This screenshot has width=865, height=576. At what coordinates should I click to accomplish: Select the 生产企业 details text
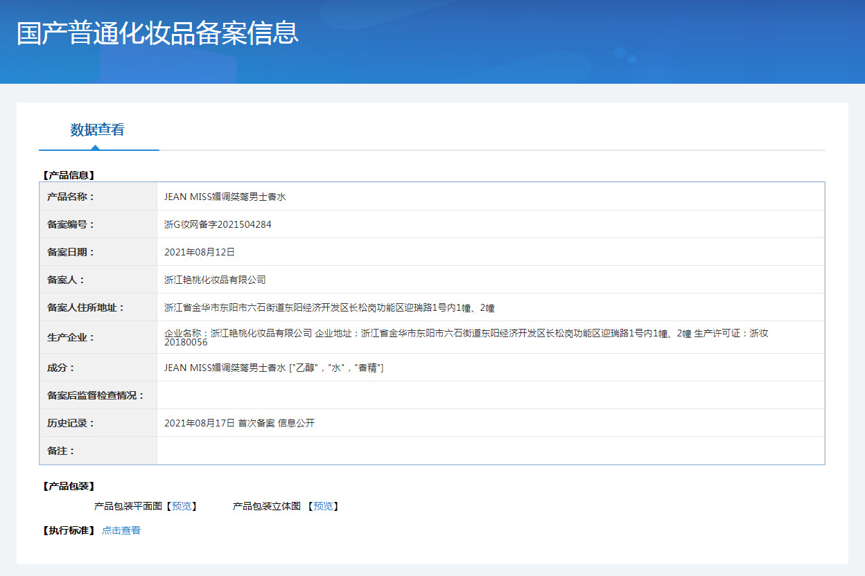tap(466, 337)
